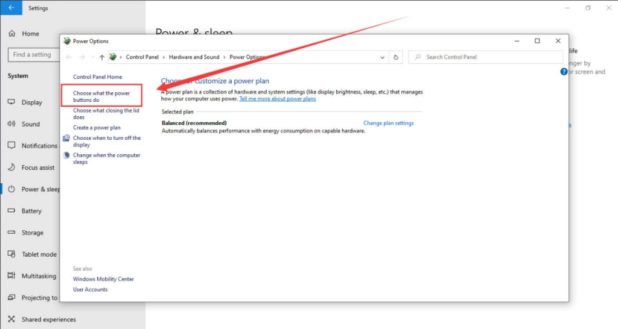Viewport: 618px width, 329px height.
Task: Click the Settings back arrow button
Action: click(11, 8)
